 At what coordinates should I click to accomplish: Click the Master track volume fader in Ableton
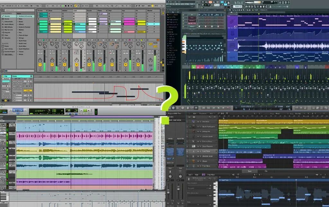point(155,61)
